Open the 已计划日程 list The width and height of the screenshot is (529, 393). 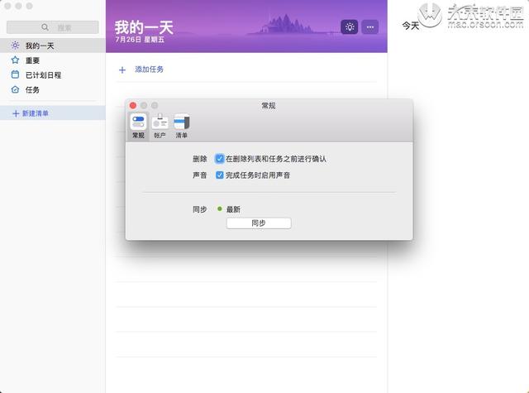tap(53, 75)
